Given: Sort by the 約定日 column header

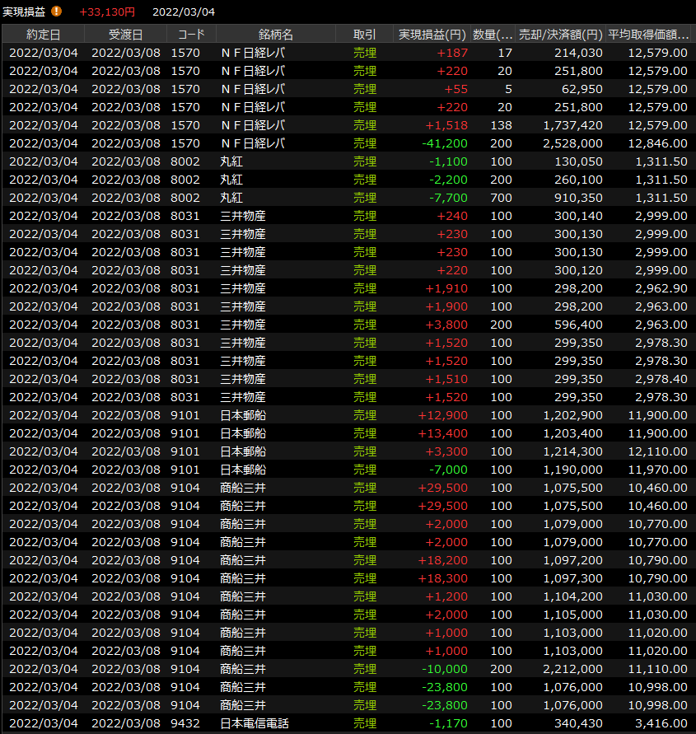Looking at the screenshot, I should tap(43, 35).
